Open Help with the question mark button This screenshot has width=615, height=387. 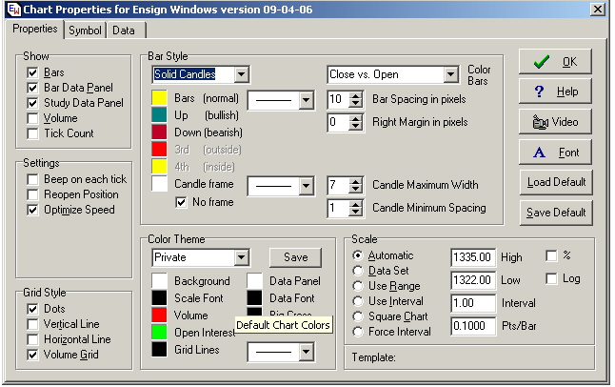click(555, 92)
